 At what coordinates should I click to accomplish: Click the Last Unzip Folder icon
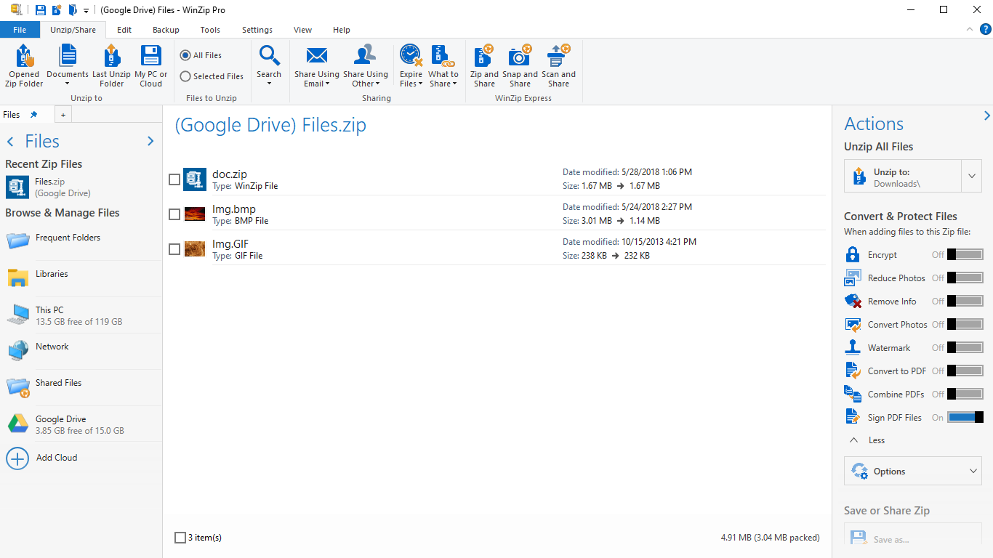point(111,57)
